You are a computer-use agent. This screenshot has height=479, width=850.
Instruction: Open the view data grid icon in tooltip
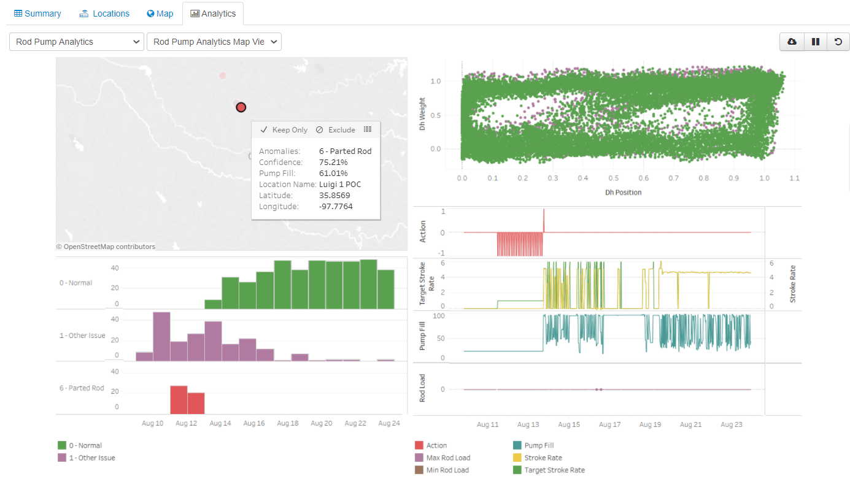368,129
